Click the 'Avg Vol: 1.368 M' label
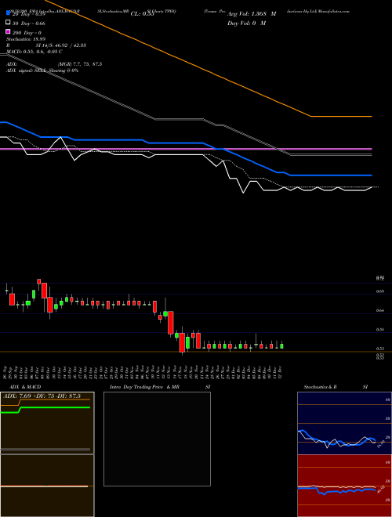 (x=252, y=14)
